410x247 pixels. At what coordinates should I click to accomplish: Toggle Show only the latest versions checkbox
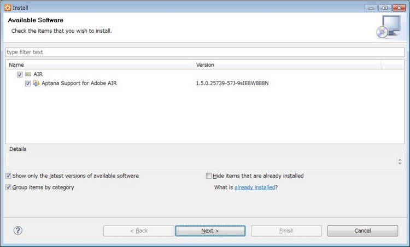point(8,176)
